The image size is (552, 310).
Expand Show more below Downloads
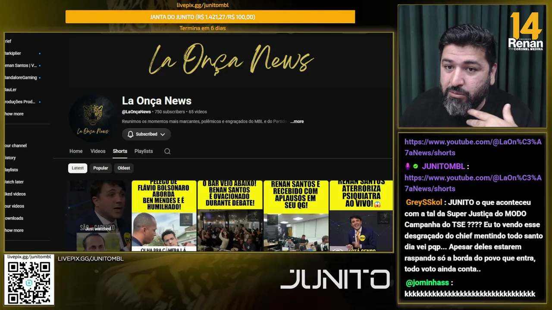14,230
